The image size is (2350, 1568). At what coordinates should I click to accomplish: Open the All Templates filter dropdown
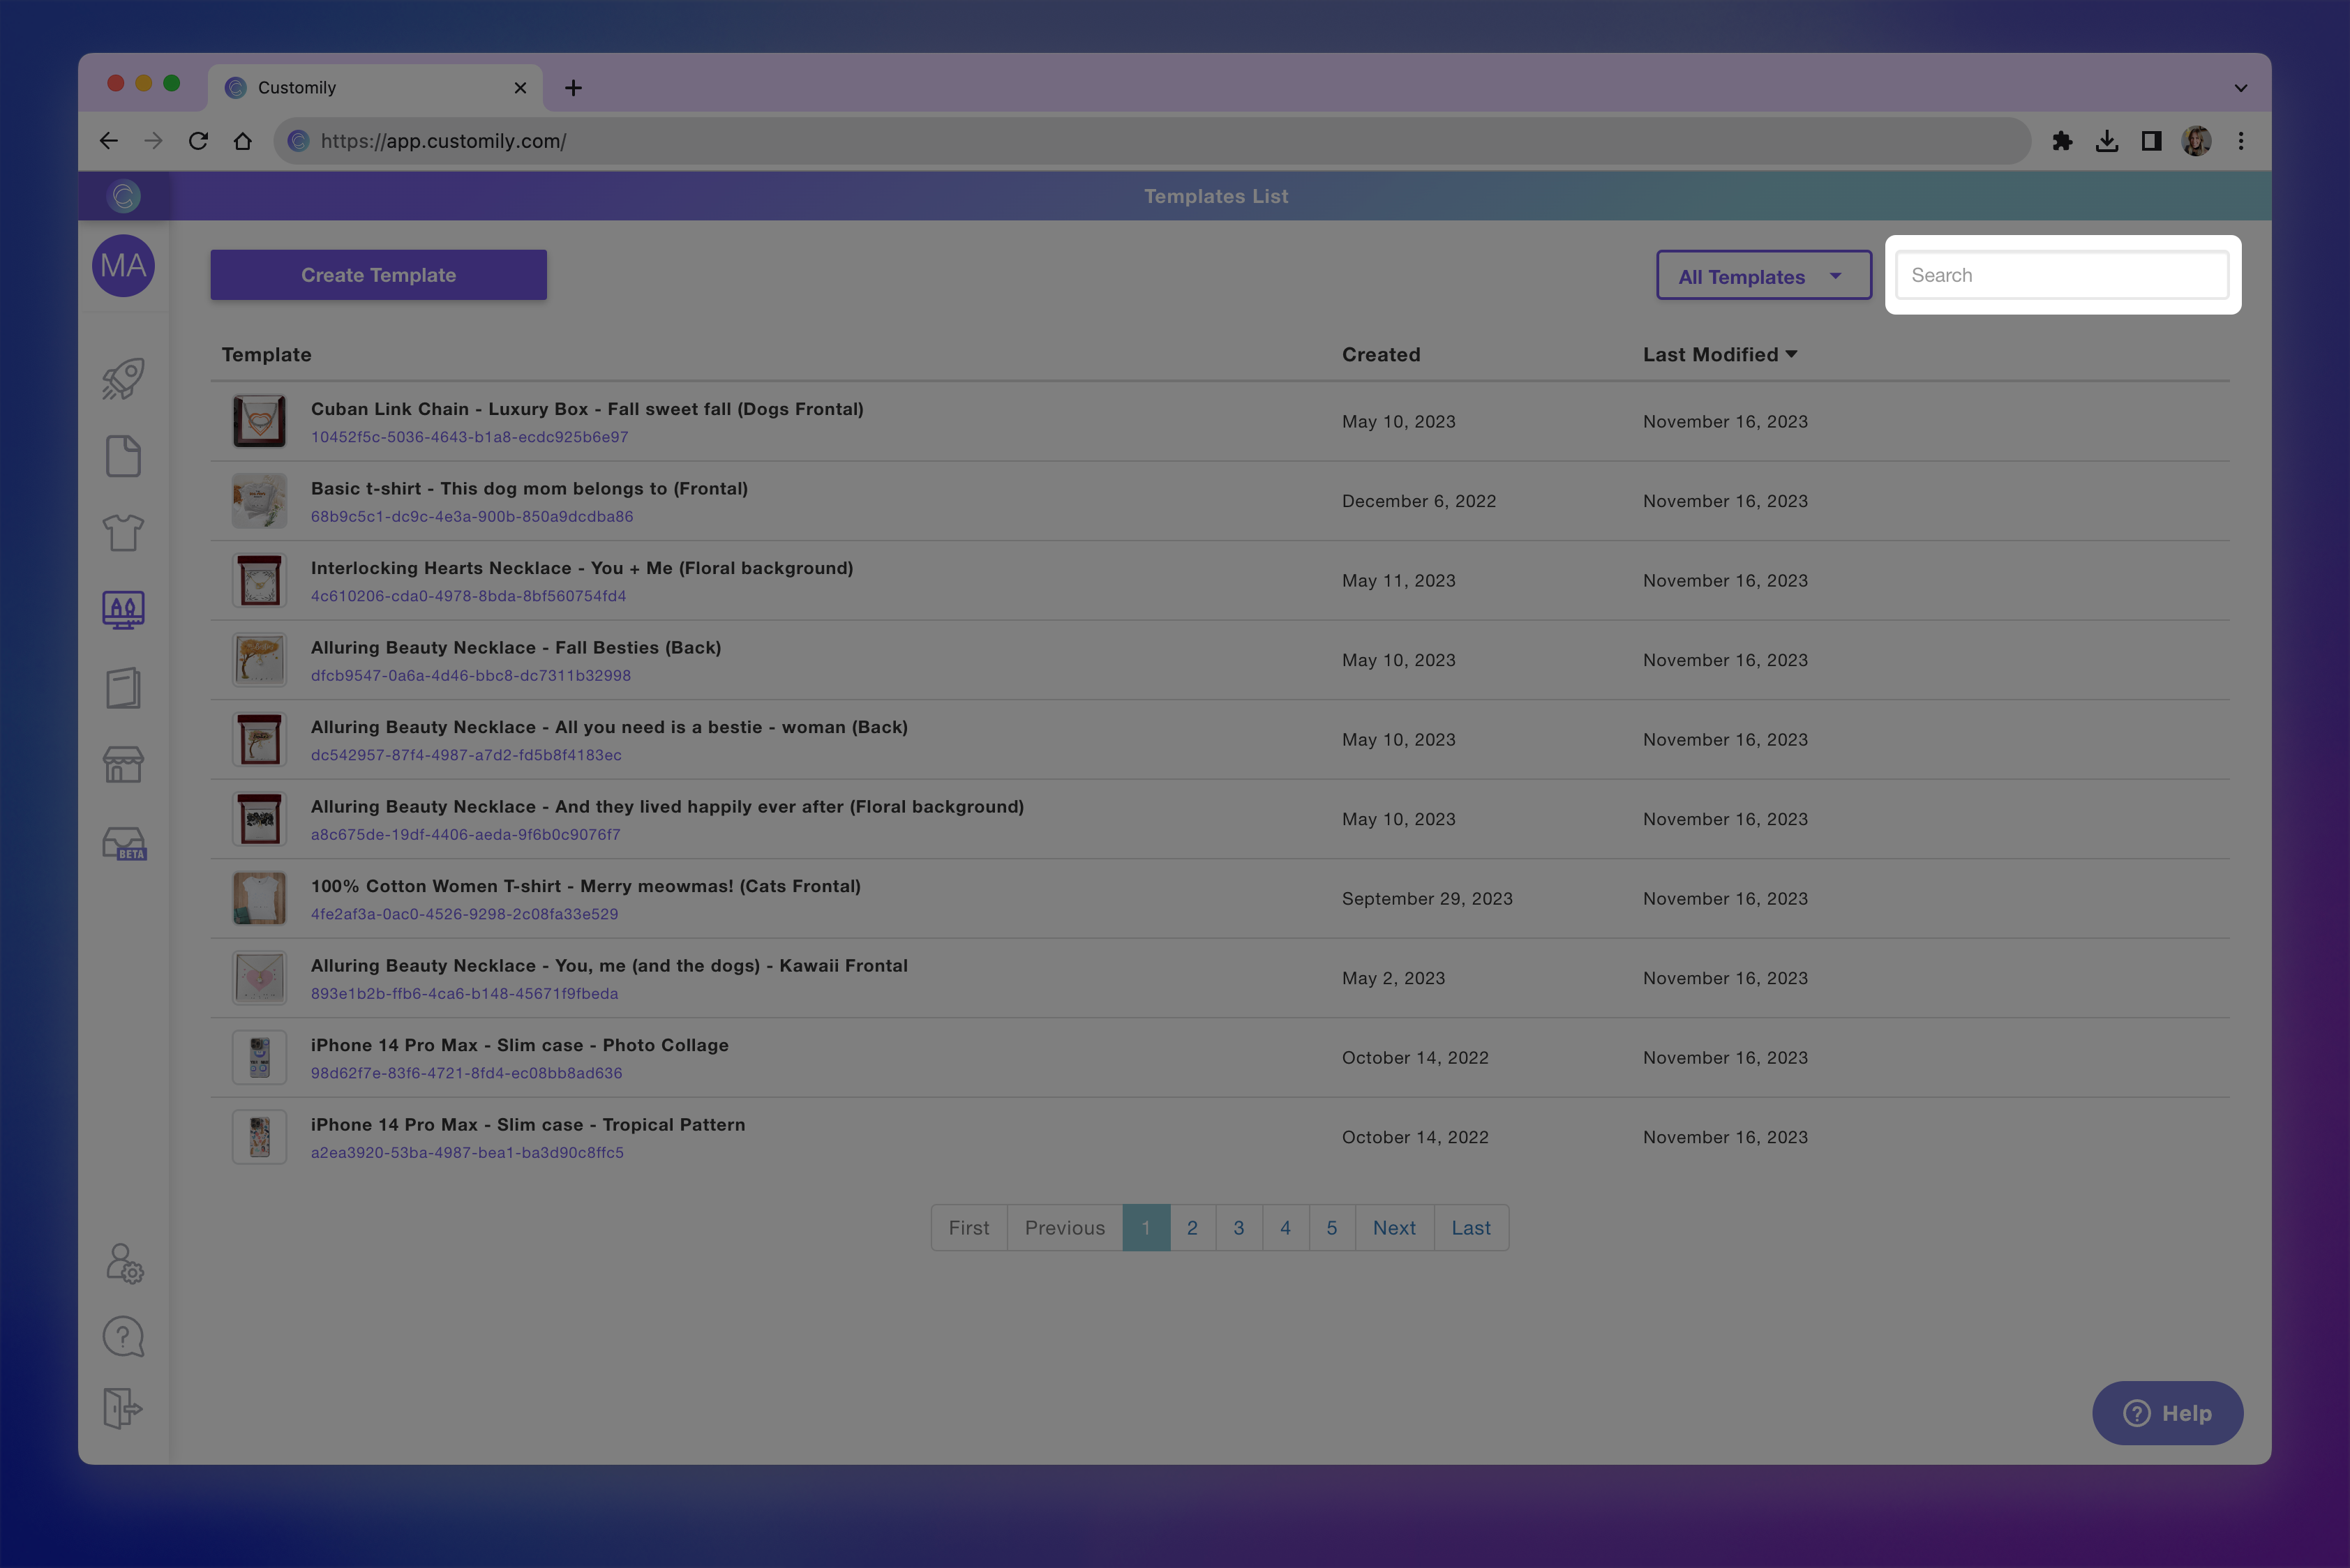coord(1763,276)
